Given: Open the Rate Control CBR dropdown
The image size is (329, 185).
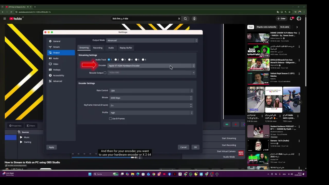Looking at the screenshot, I should 151,91.
